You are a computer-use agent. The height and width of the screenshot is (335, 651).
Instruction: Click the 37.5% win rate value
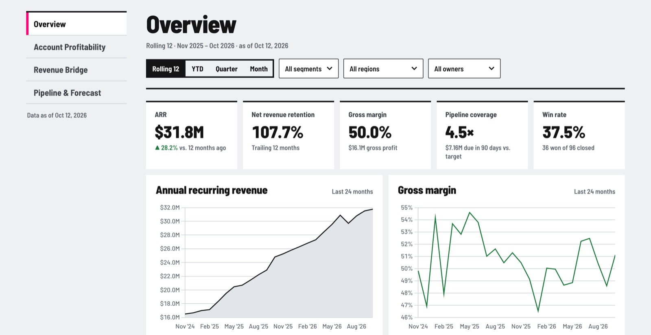coord(564,132)
